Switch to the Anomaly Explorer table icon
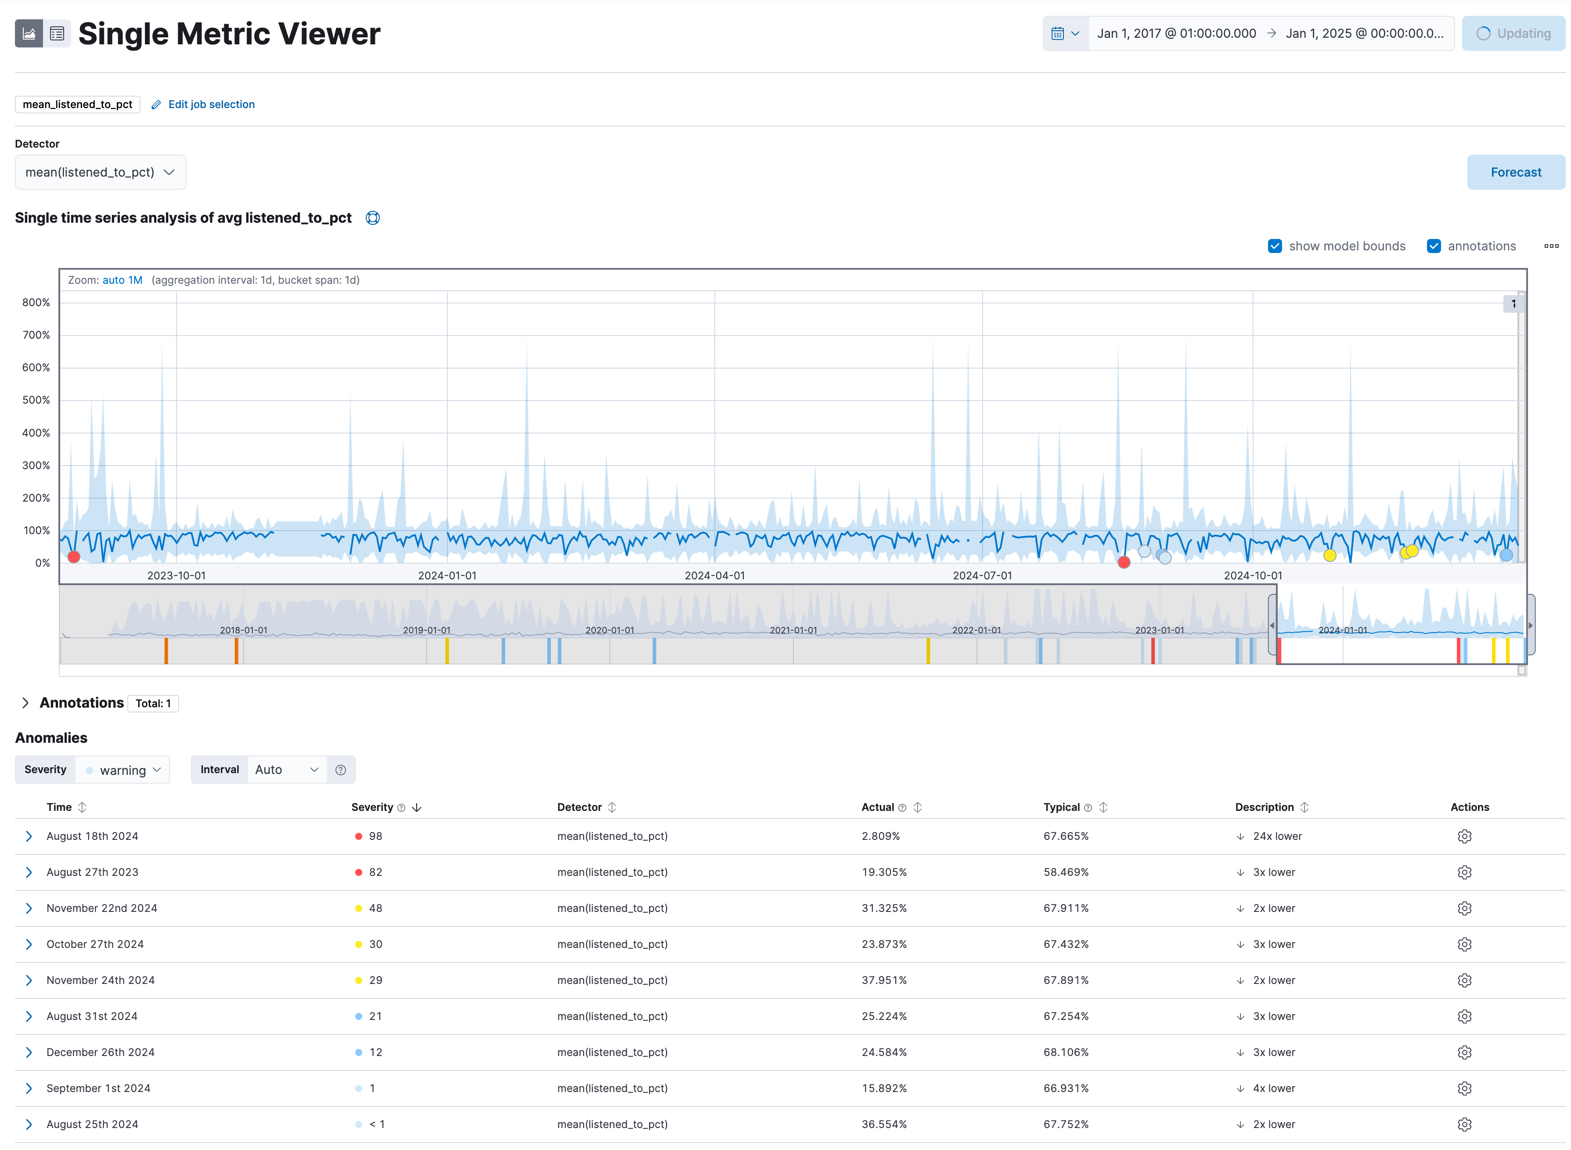 pos(57,33)
